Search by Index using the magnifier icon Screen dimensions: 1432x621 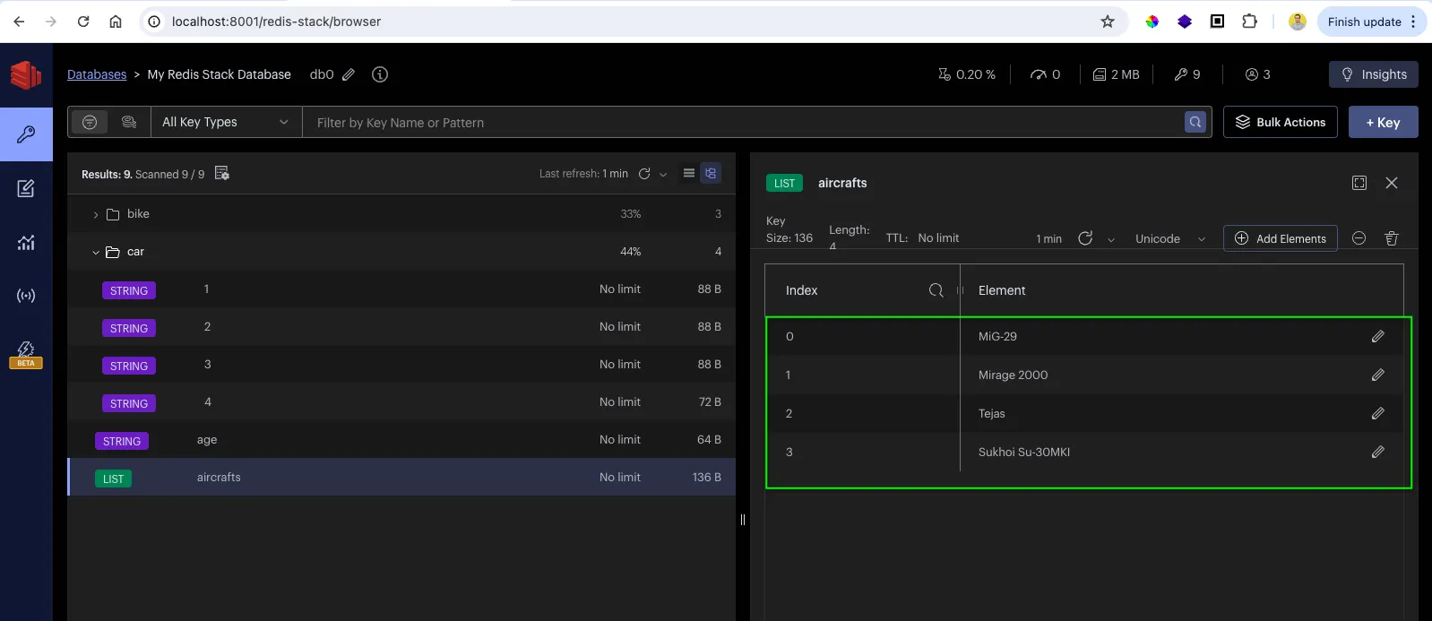tap(936, 290)
